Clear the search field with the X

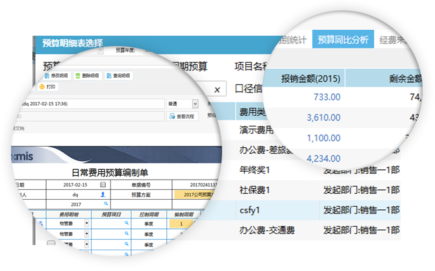217,89
